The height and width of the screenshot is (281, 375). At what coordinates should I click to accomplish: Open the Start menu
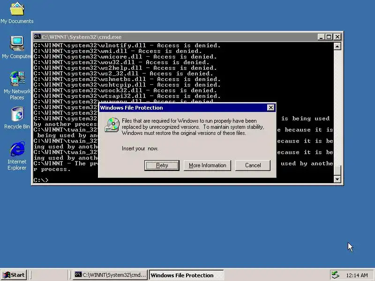[14, 275]
